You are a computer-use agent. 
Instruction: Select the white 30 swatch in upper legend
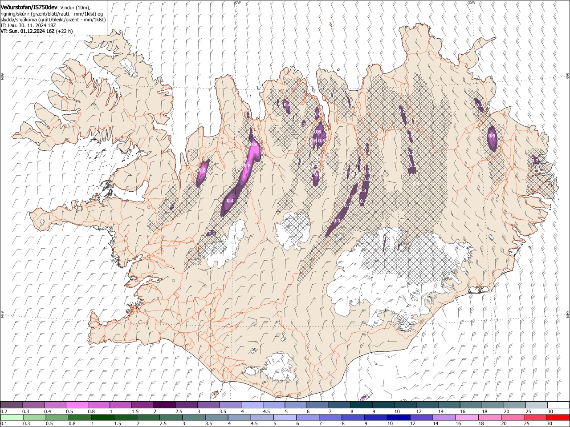click(x=558, y=405)
